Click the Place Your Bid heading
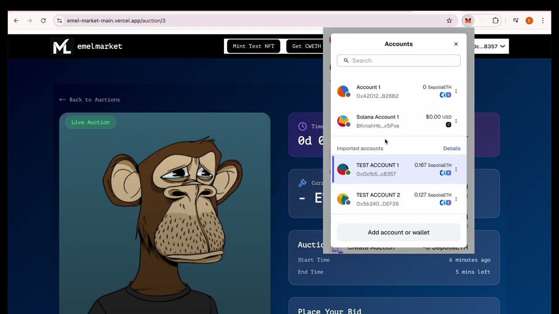The width and height of the screenshot is (559, 314). click(x=330, y=311)
